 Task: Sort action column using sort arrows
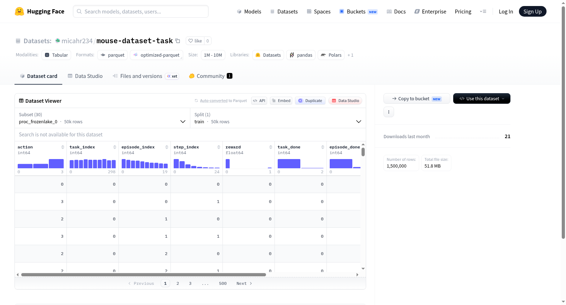[63, 147]
